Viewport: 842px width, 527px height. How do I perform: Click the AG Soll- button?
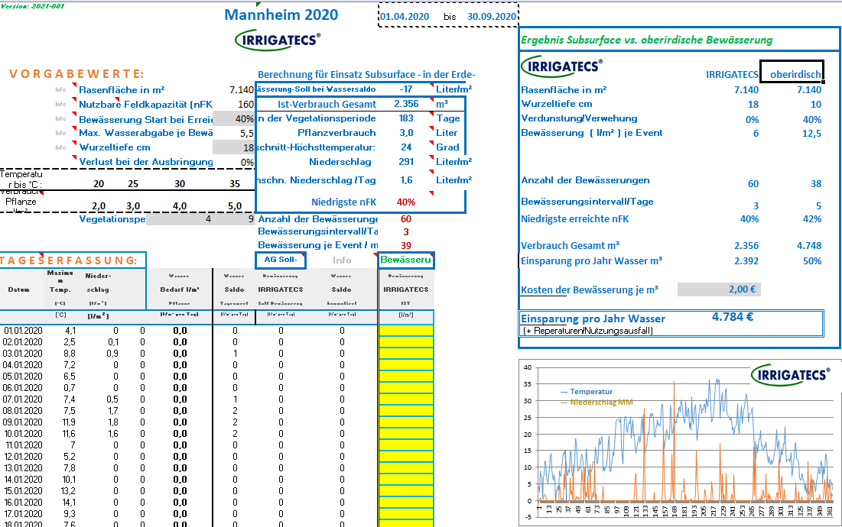point(281,260)
